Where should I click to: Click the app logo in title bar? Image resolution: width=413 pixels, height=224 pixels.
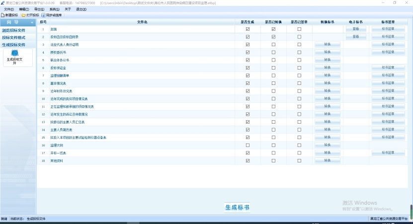click(3, 3)
